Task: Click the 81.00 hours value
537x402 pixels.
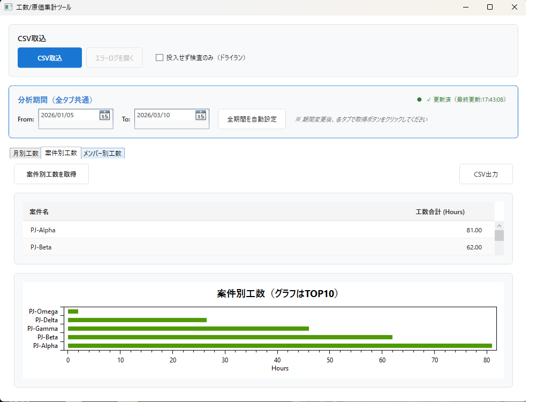Action: click(x=474, y=230)
